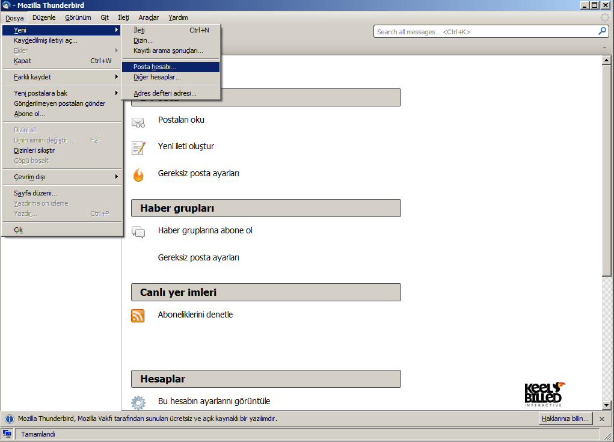
Task: Click the blue info icon in the notification bar
Action: tap(10, 419)
